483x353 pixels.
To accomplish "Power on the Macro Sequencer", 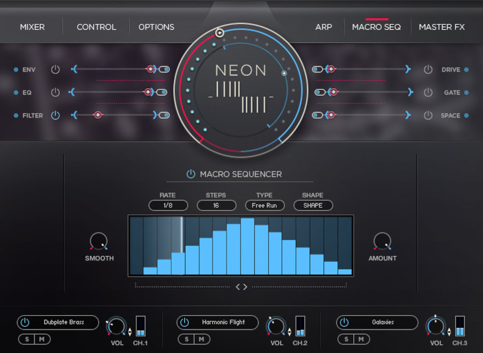I will [191, 174].
